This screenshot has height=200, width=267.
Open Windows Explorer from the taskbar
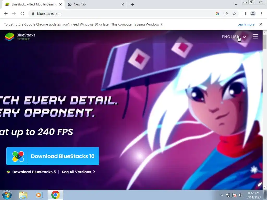point(23,195)
